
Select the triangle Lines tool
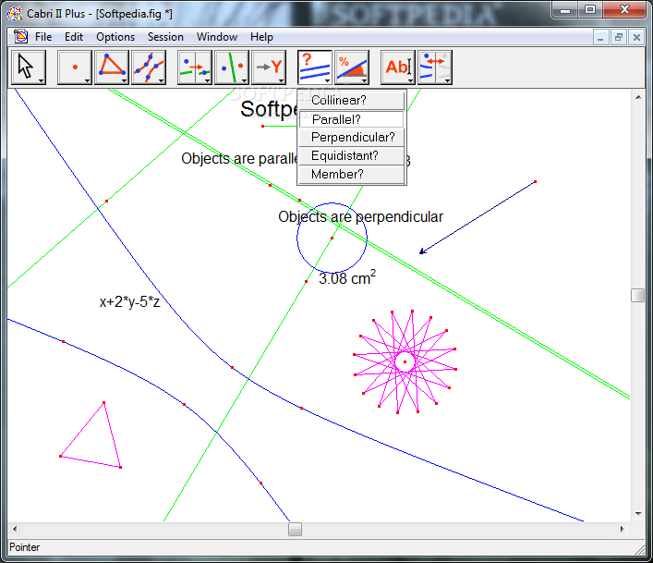pos(112,67)
